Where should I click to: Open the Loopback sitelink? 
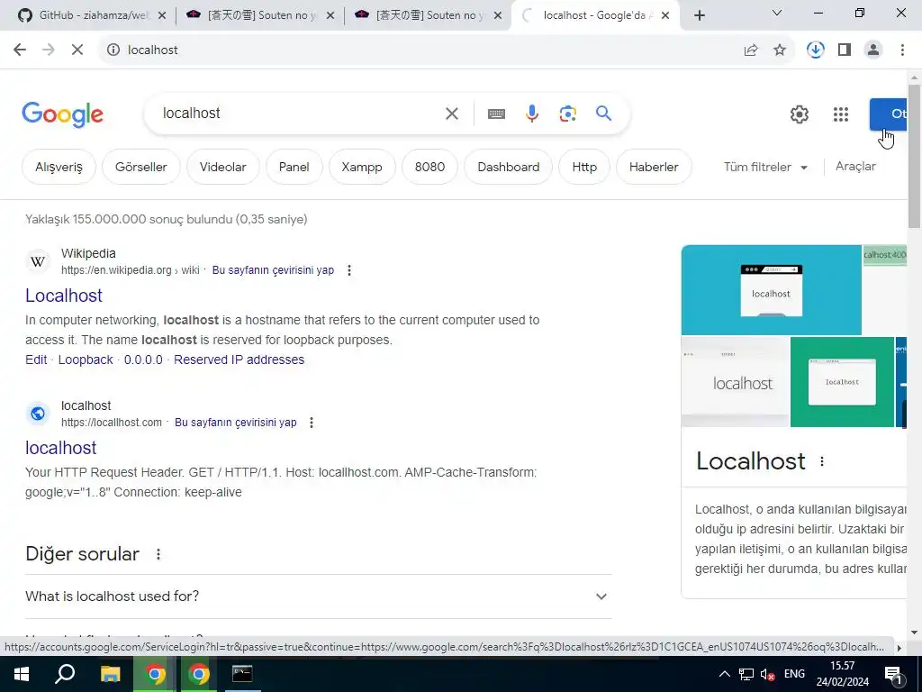click(x=86, y=360)
